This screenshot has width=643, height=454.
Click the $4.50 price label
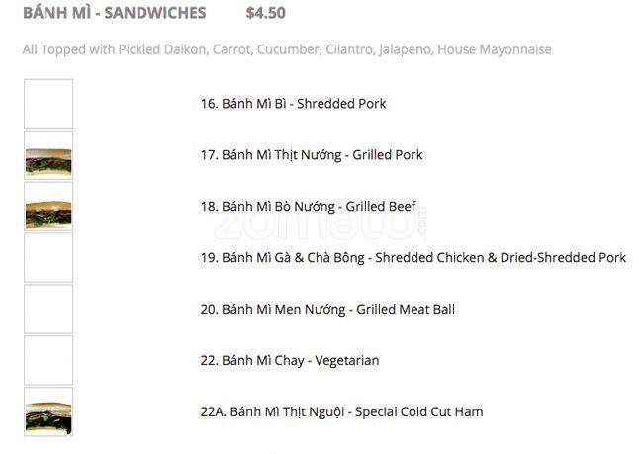(x=265, y=14)
